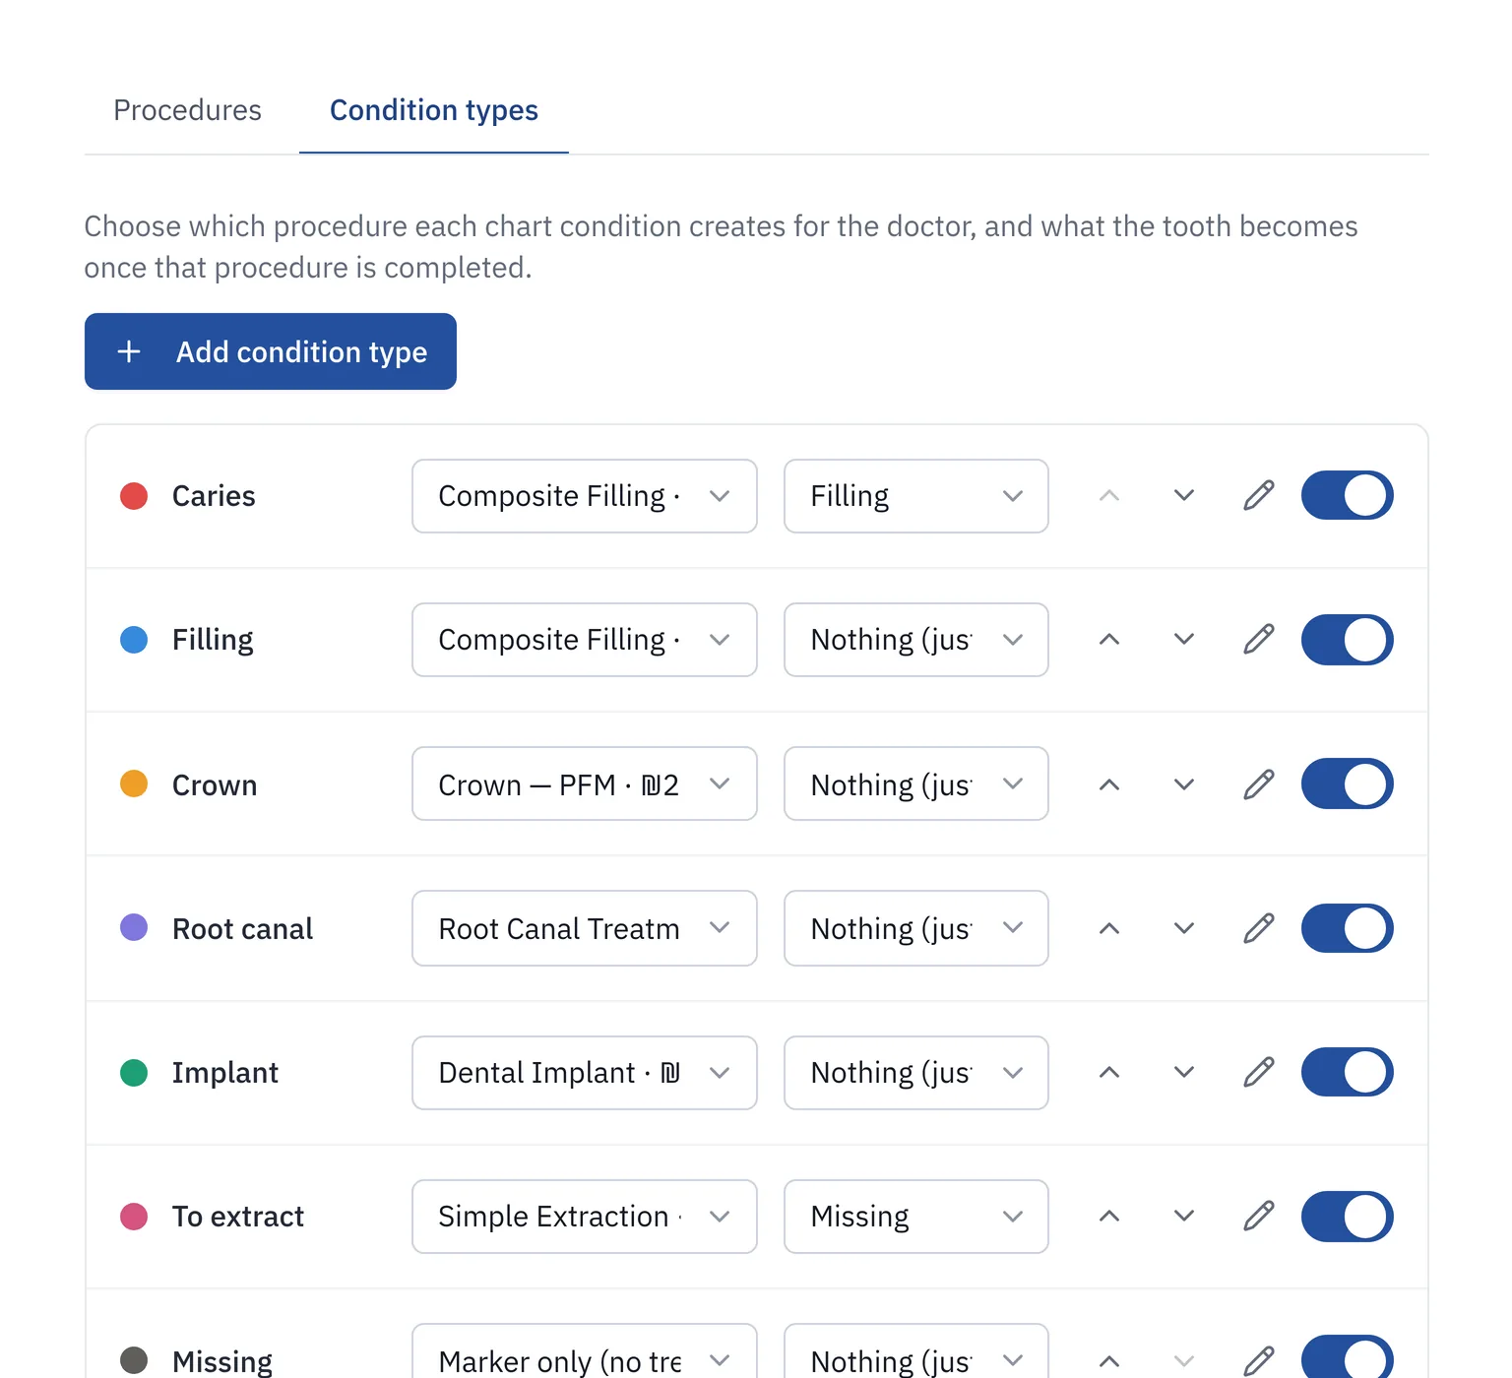Edit the Missing condition type
The height and width of the screenshot is (1378, 1512).
tap(1259, 1360)
